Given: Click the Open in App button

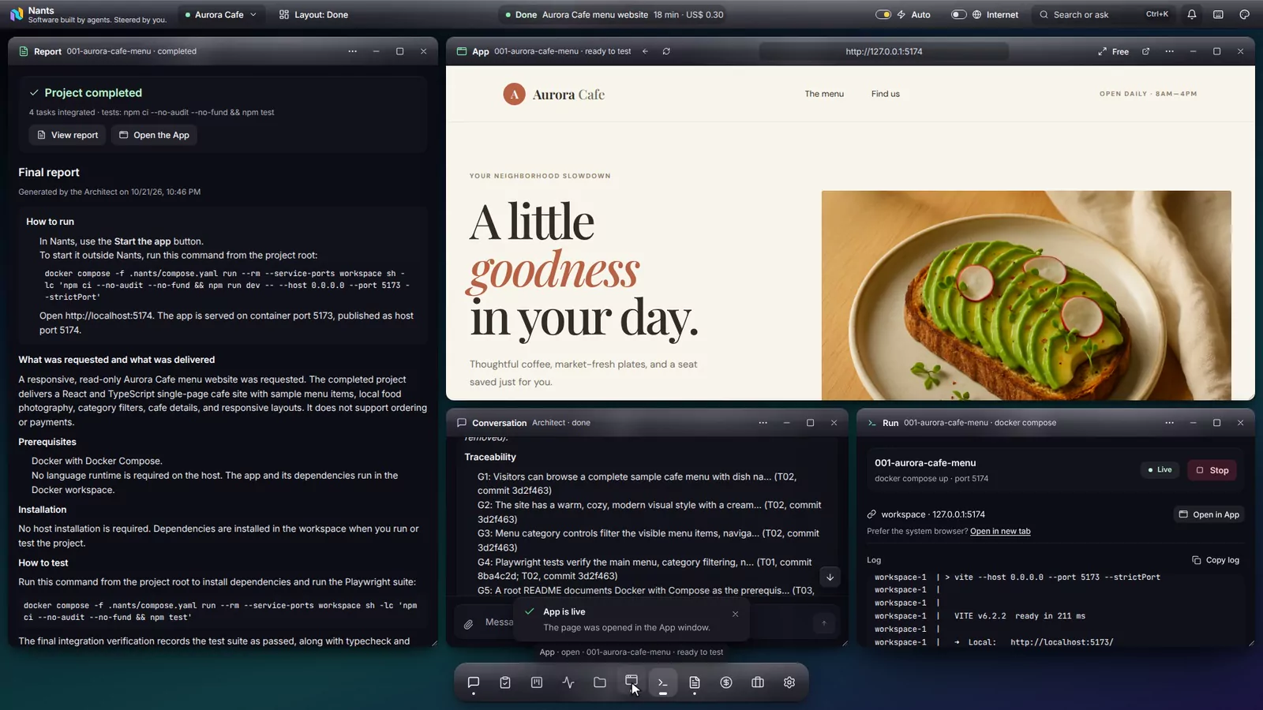Looking at the screenshot, I should [1209, 514].
